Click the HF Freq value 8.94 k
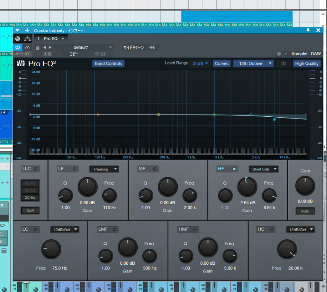The image size is (327, 292). pyautogui.click(x=269, y=207)
